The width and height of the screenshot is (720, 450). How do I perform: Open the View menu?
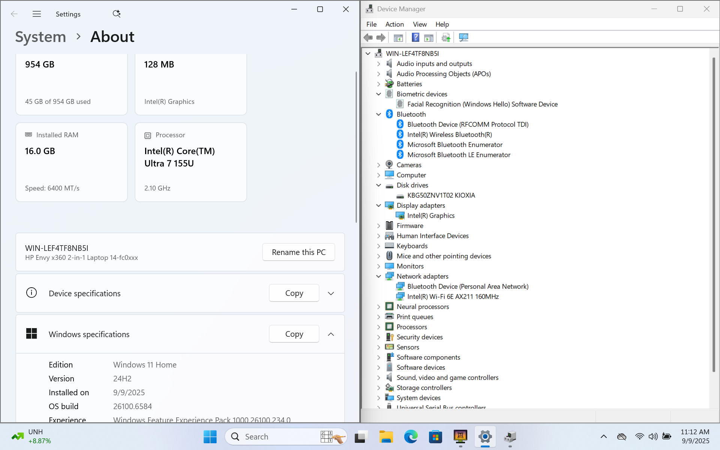420,24
